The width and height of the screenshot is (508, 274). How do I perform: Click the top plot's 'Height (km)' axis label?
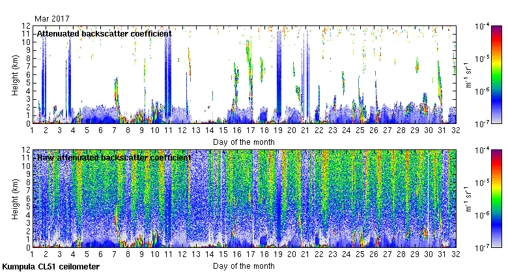tap(15, 75)
